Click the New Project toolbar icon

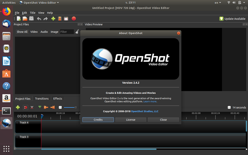pos(19,19)
